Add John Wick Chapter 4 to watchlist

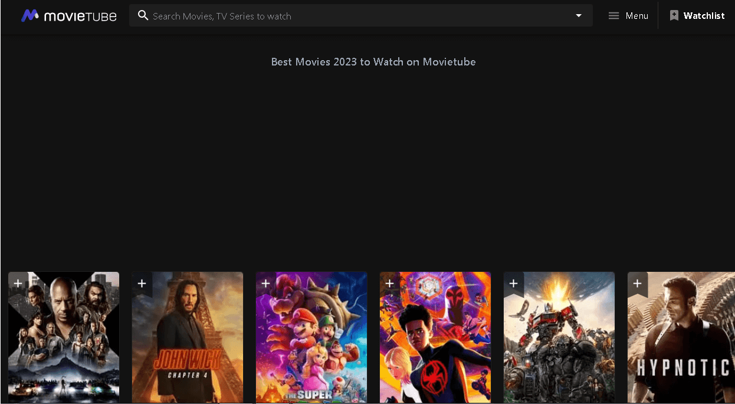(x=142, y=284)
